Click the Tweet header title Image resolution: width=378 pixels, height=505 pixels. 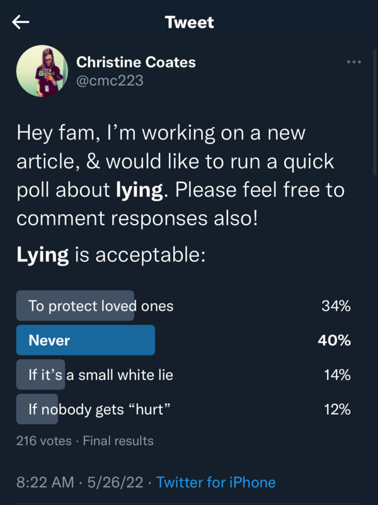click(x=189, y=23)
